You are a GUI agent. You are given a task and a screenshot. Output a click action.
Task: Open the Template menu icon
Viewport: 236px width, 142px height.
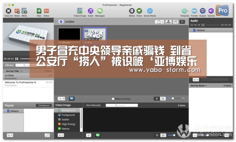[185, 11]
